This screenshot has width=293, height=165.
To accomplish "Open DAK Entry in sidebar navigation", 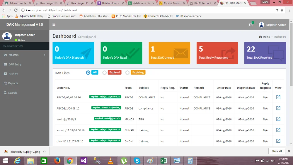I will 15,64.
